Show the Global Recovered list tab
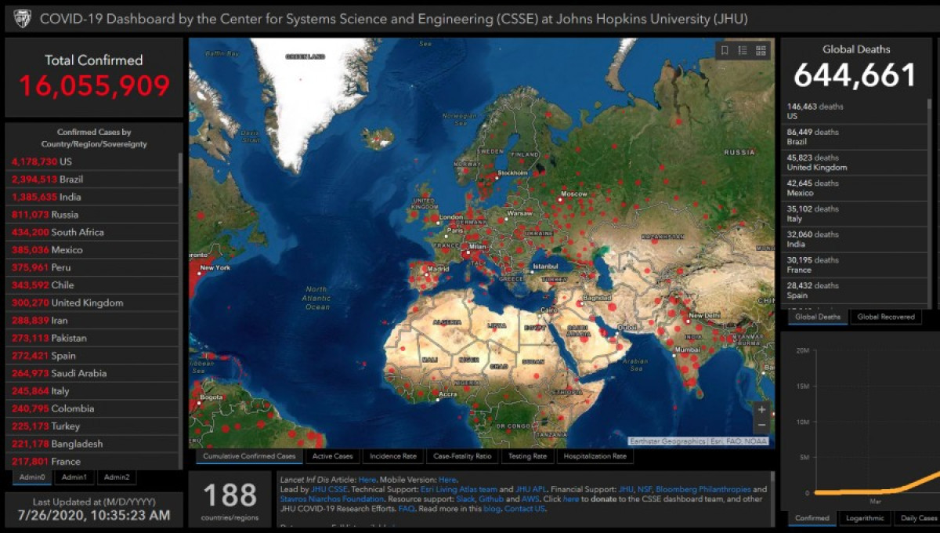This screenshot has height=533, width=940. click(x=885, y=317)
